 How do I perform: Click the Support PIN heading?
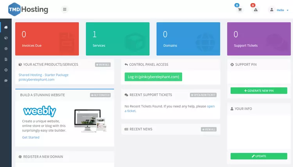246,65
